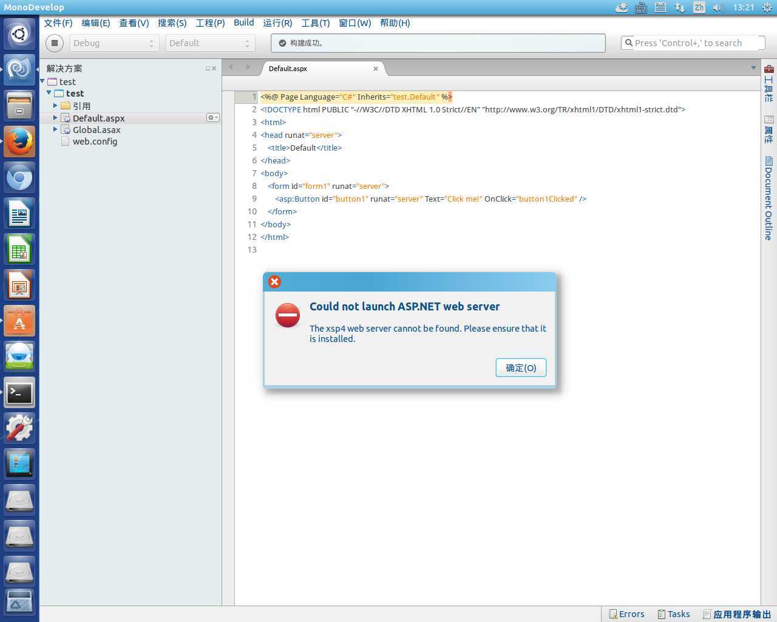Open the 查看(V) menu
Image resolution: width=777 pixels, height=622 pixels.
pyautogui.click(x=134, y=23)
